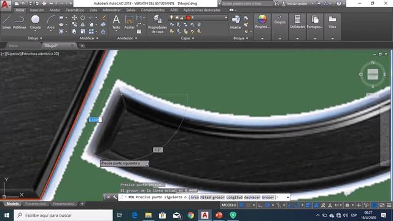Screen dimensions: 393x221
Task: Select the Polilínea tool
Action: (19, 22)
